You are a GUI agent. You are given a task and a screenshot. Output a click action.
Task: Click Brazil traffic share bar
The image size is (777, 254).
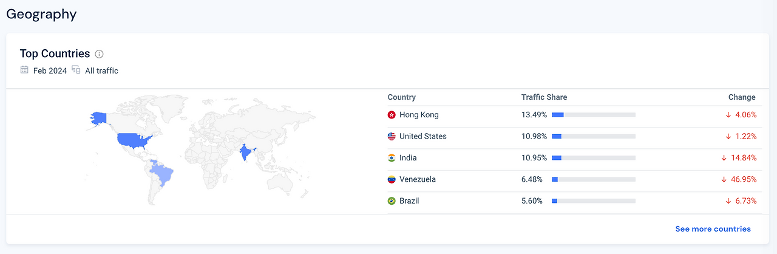594,201
